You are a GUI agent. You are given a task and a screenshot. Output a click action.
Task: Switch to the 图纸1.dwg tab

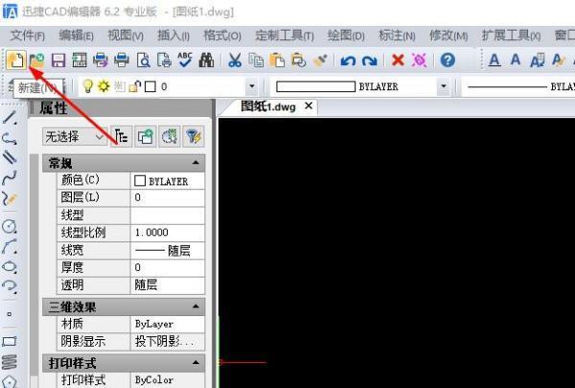268,106
